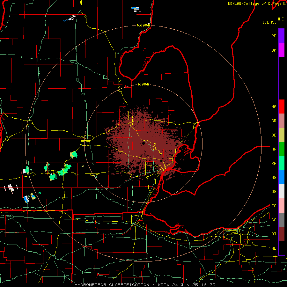Click the brown BI legend swatch

(x=282, y=234)
